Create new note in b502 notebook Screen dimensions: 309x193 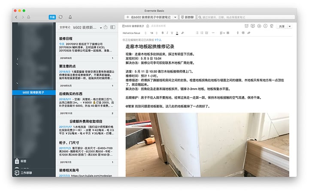point(149,17)
